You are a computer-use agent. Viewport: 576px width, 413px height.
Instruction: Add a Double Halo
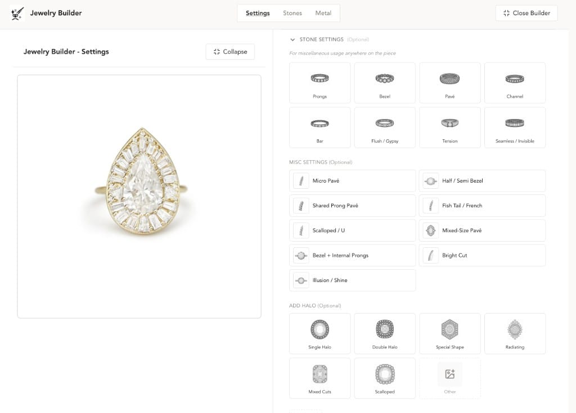(385, 334)
